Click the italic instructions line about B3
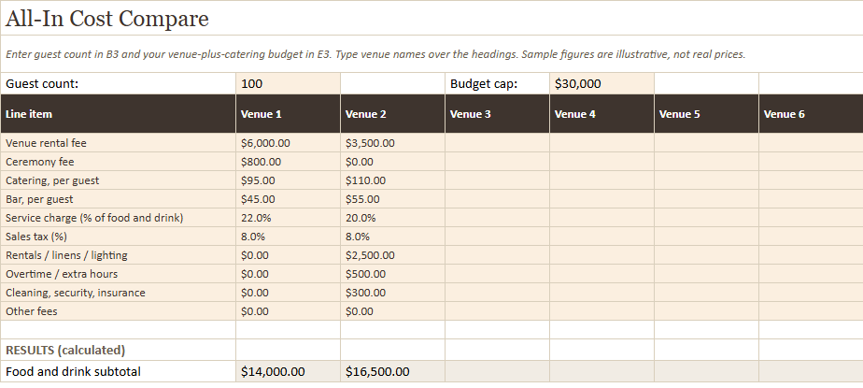Image resolution: width=863 pixels, height=388 pixels. tap(375, 54)
